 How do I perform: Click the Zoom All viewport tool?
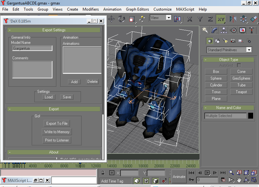tap(239, 172)
